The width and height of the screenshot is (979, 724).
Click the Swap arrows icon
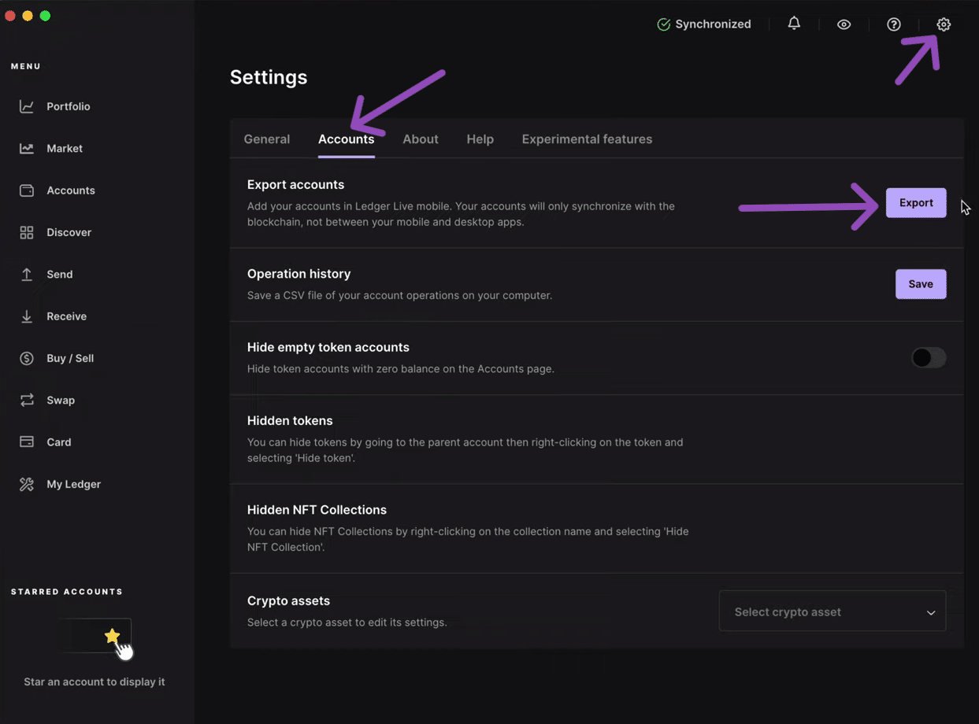[27, 400]
